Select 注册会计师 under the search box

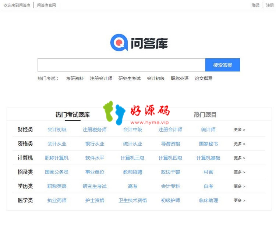101,79
